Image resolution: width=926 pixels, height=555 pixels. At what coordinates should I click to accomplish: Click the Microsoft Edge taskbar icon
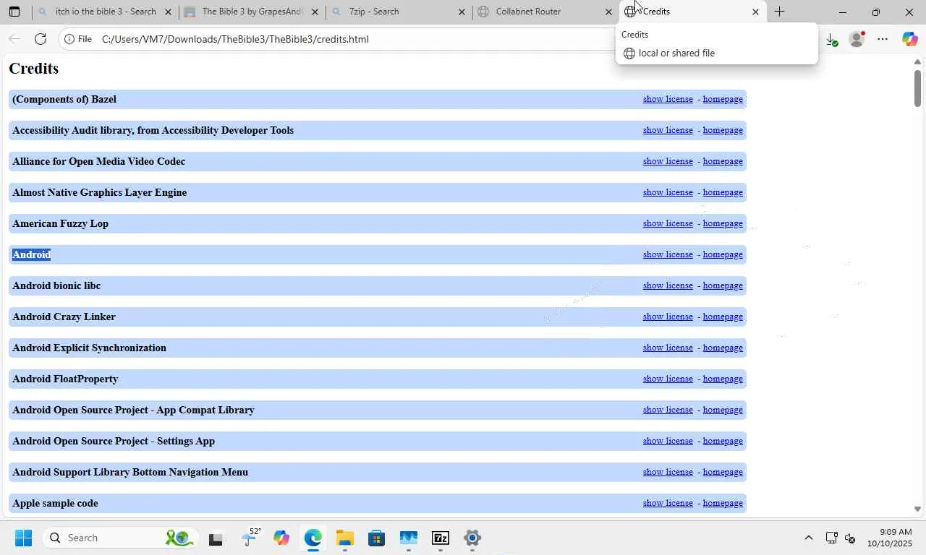tap(313, 538)
